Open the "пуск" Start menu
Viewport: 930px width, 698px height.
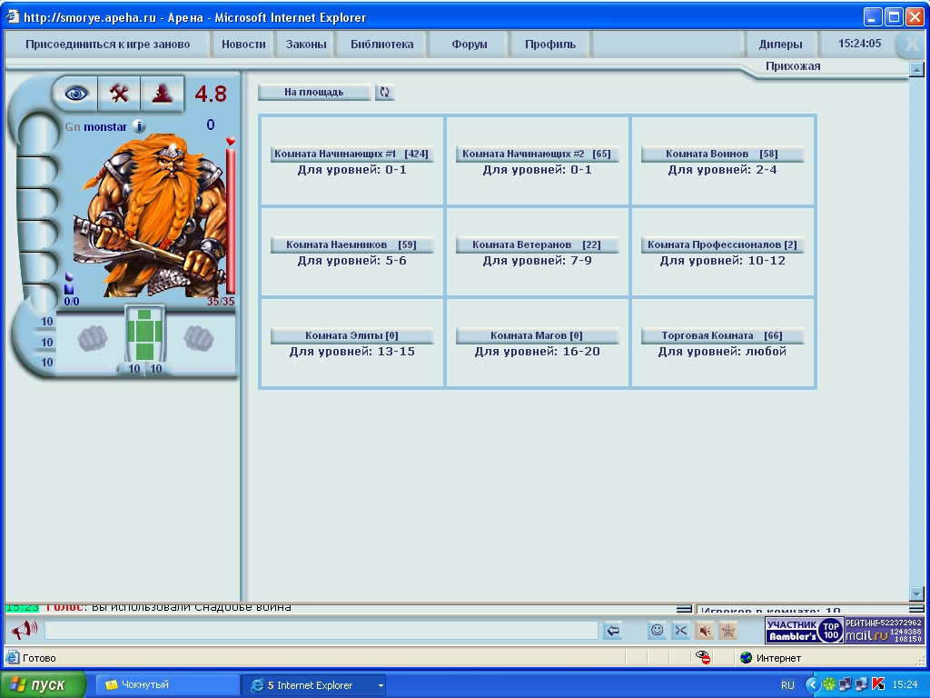[43, 685]
